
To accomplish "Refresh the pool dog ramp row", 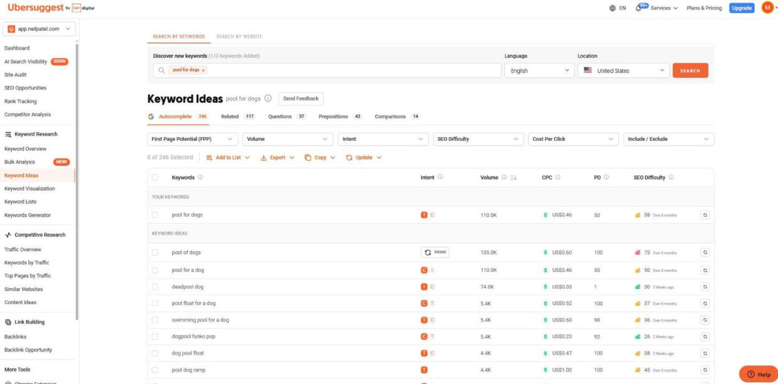I will point(705,370).
